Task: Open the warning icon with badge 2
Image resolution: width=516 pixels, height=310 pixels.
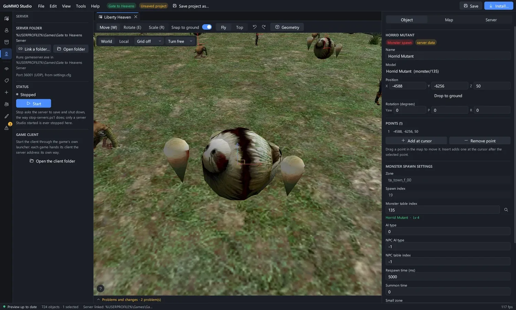Action: pos(6,128)
